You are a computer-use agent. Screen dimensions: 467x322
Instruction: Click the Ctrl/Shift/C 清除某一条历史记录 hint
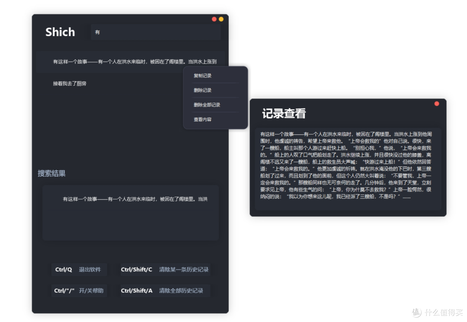tap(165, 270)
